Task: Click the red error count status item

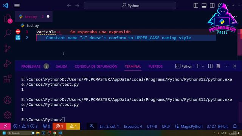Action: pos(59,126)
